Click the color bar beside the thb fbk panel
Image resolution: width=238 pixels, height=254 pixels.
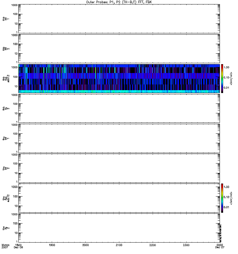tap(222, 78)
